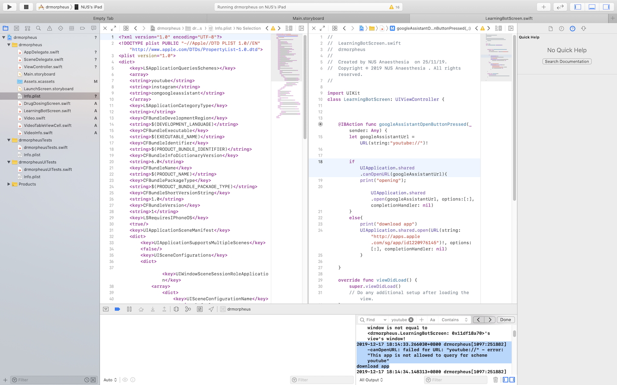This screenshot has width=617, height=385.
Task: Expand the Products folder
Action: (9, 184)
